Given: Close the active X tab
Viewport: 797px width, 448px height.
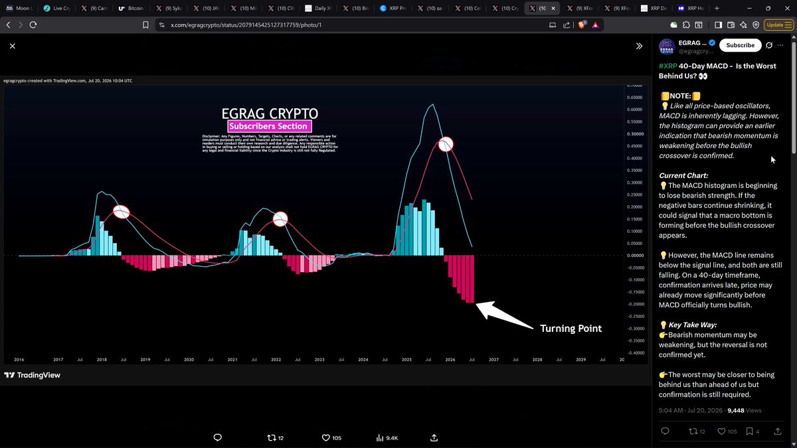Looking at the screenshot, I should (x=554, y=8).
